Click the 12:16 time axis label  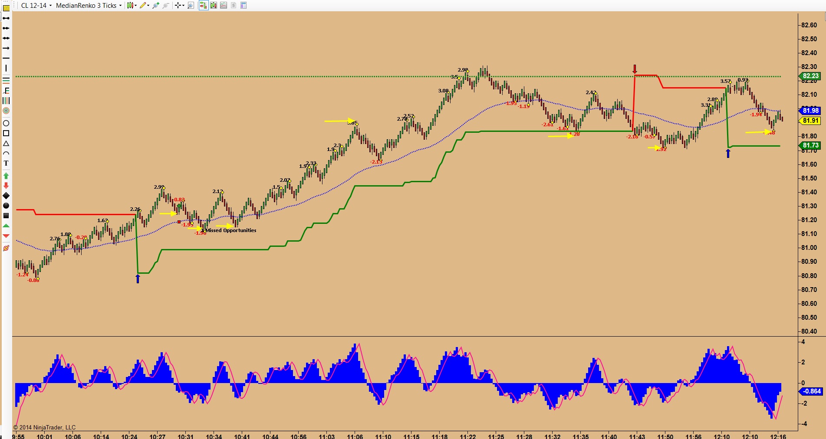[x=778, y=436]
